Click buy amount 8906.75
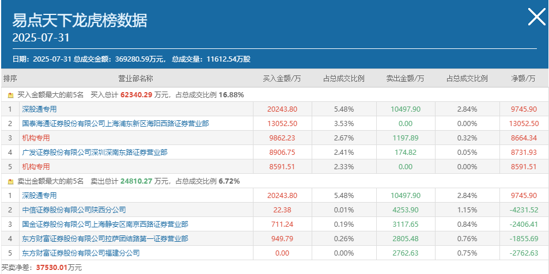The image size is (549, 274). click(x=282, y=152)
